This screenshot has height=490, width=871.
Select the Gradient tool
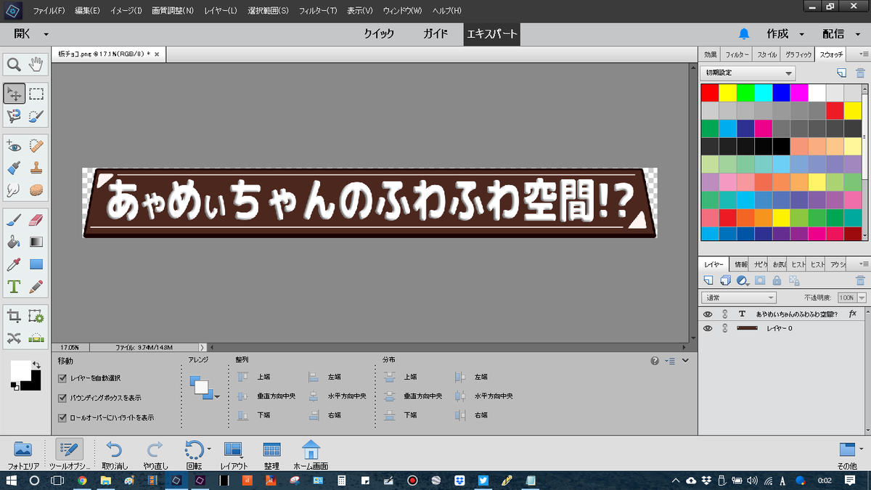point(36,242)
